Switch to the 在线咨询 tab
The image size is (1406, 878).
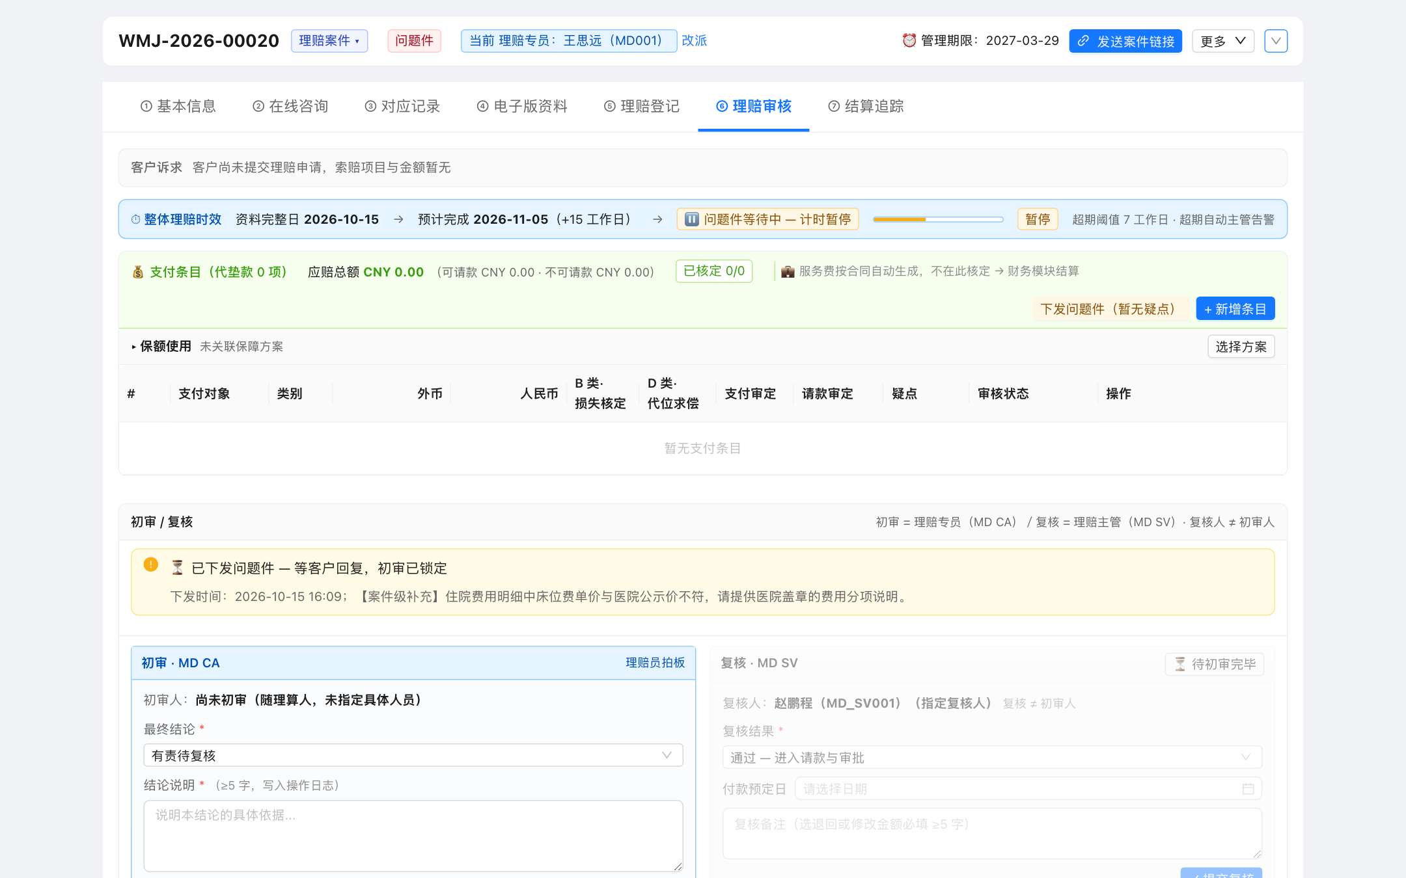pos(290,106)
